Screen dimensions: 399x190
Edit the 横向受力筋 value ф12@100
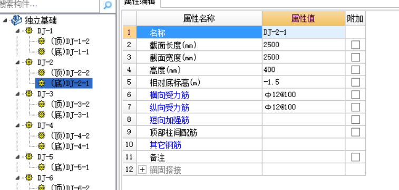coord(303,95)
